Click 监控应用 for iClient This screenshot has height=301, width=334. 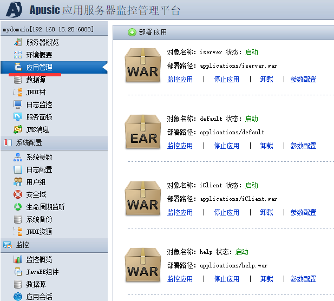(180, 212)
